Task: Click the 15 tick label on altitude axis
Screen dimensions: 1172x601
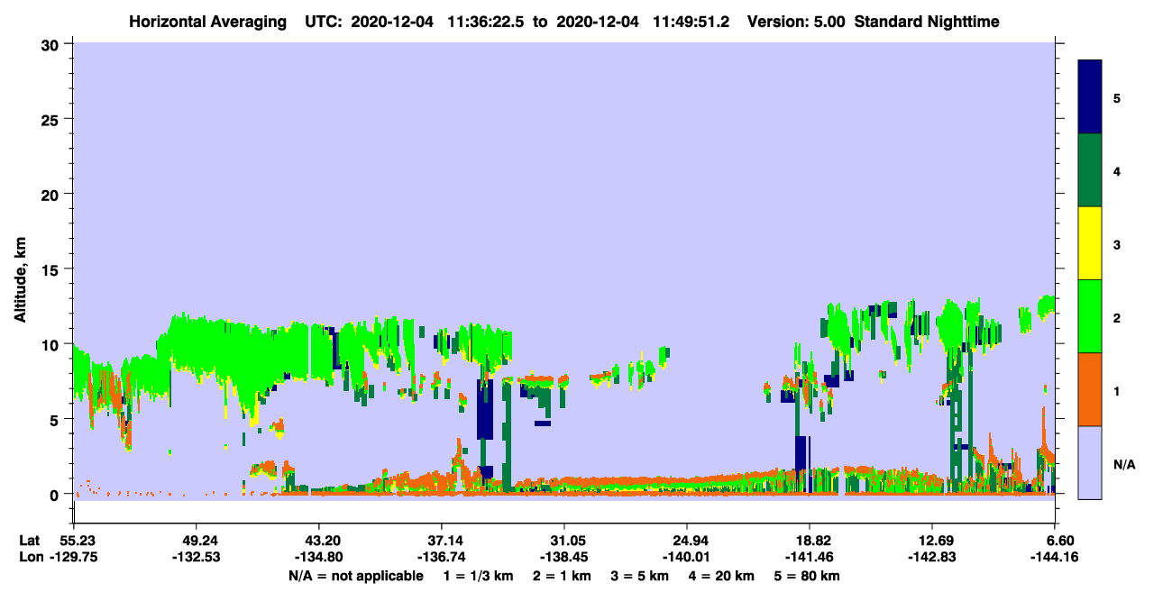Action: 52,269
